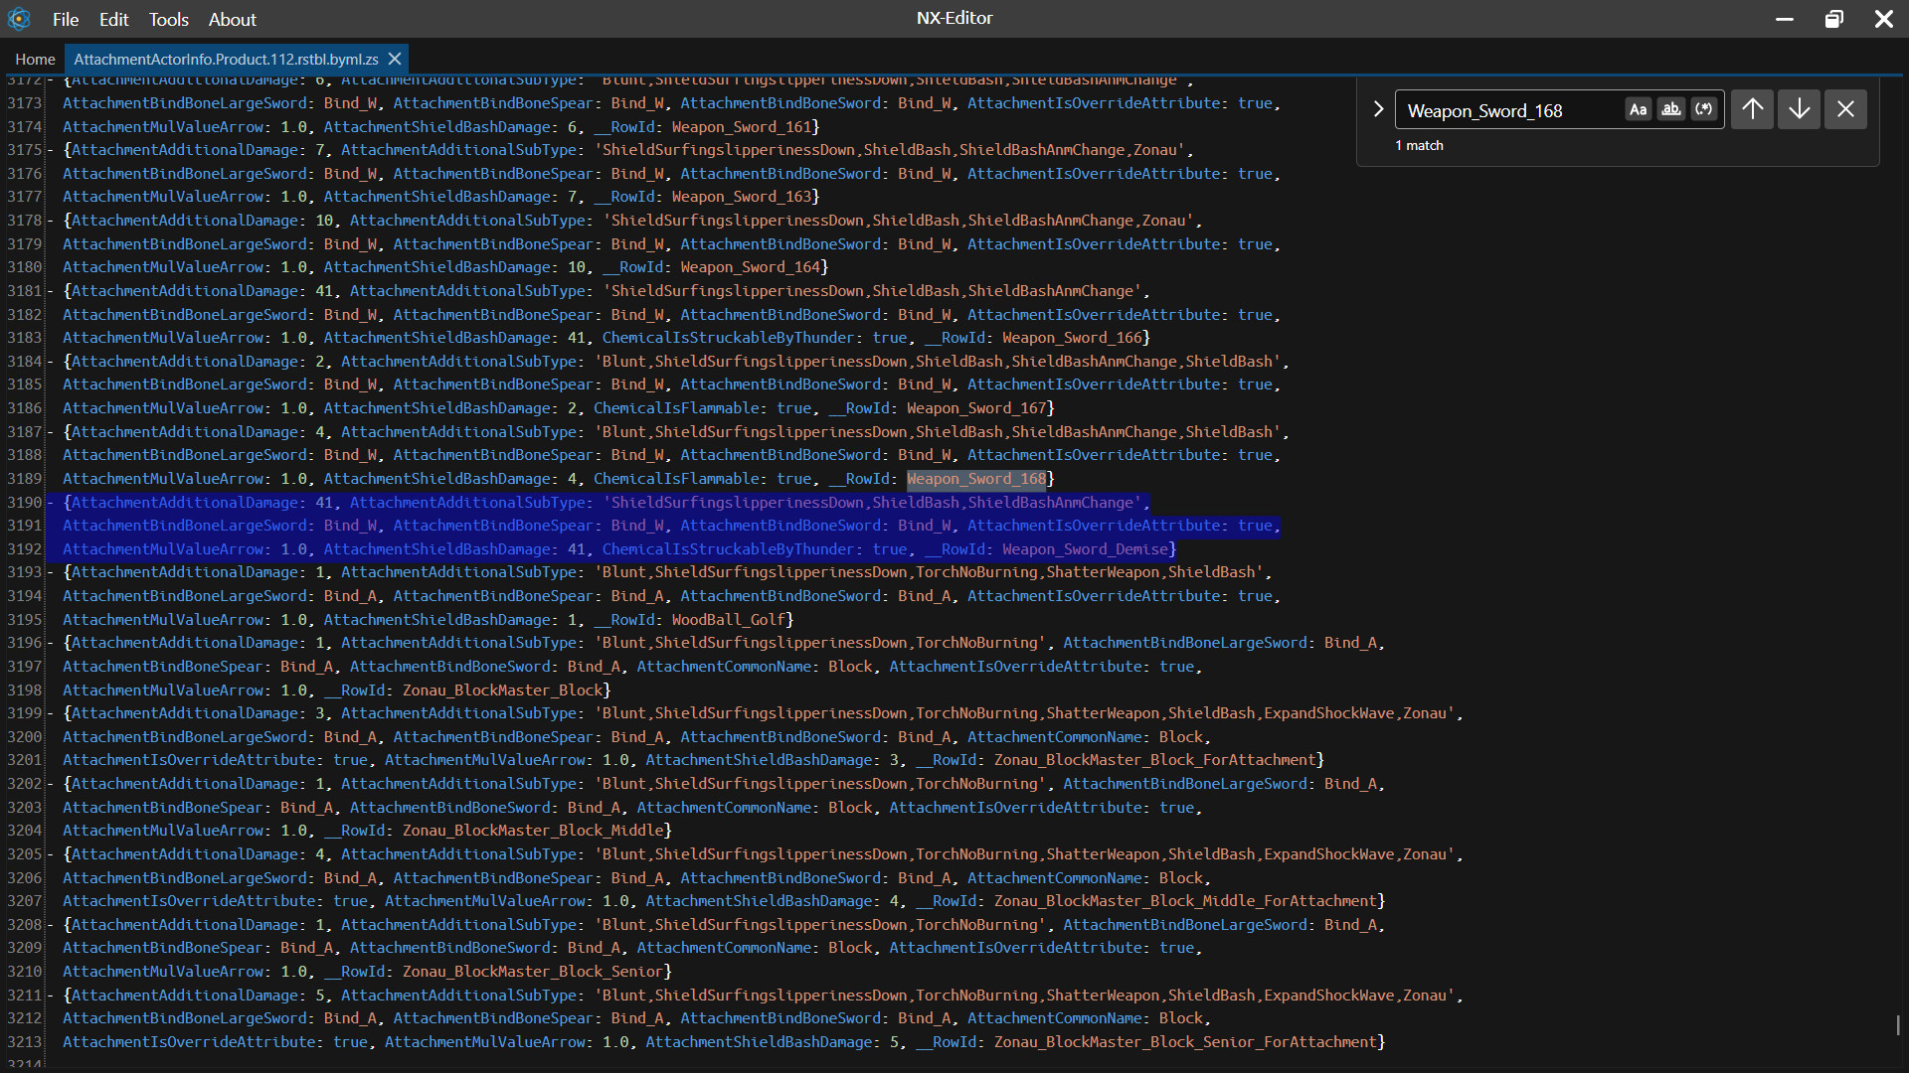
Task: Select the AttachmentActorInfo.Product.112 tab
Action: [226, 59]
